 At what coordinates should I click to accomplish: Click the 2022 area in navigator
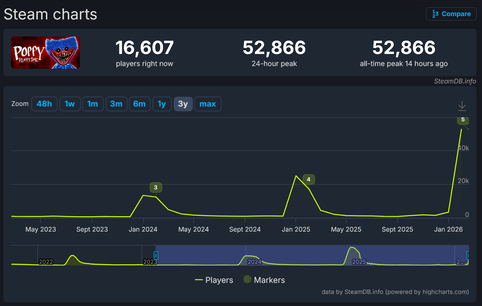[x=46, y=262]
